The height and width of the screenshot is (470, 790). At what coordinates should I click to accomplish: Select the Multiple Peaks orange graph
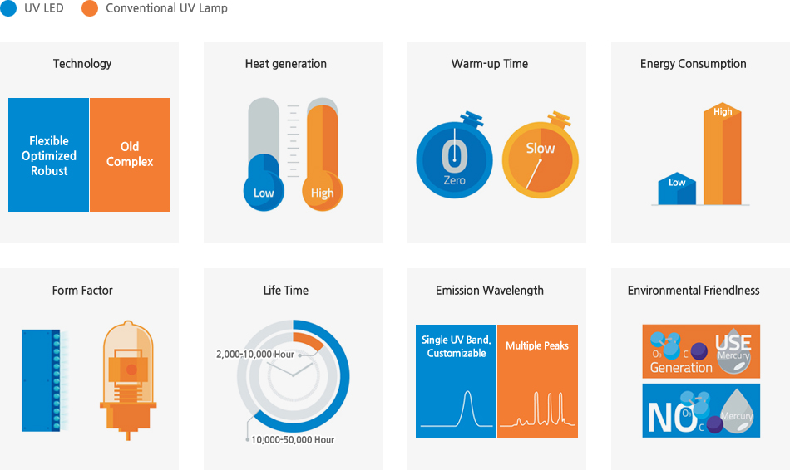click(x=537, y=381)
